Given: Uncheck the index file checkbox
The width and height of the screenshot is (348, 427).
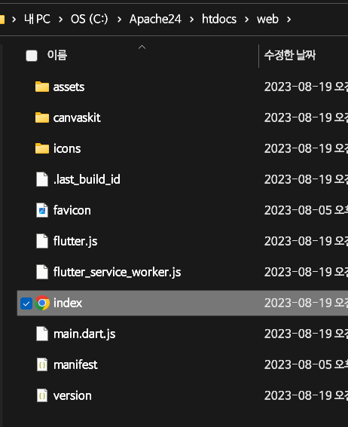Looking at the screenshot, I should click(x=26, y=303).
